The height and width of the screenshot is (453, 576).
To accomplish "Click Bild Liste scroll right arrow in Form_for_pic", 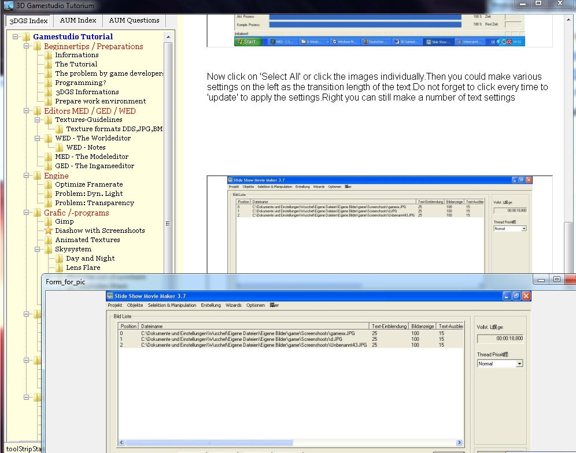I will tap(459, 443).
